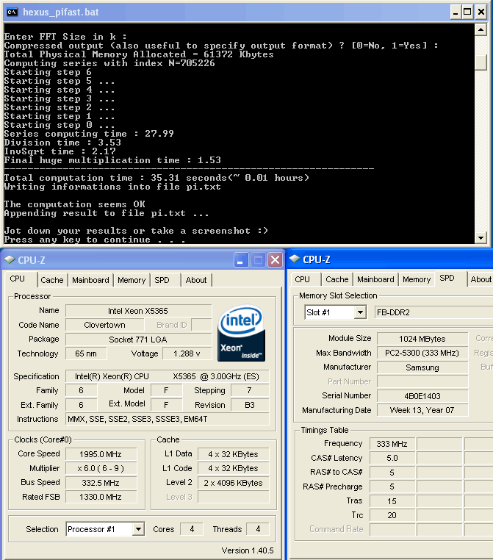
Task: Close the hexus_pifast.bat console window
Action: (x=481, y=12)
